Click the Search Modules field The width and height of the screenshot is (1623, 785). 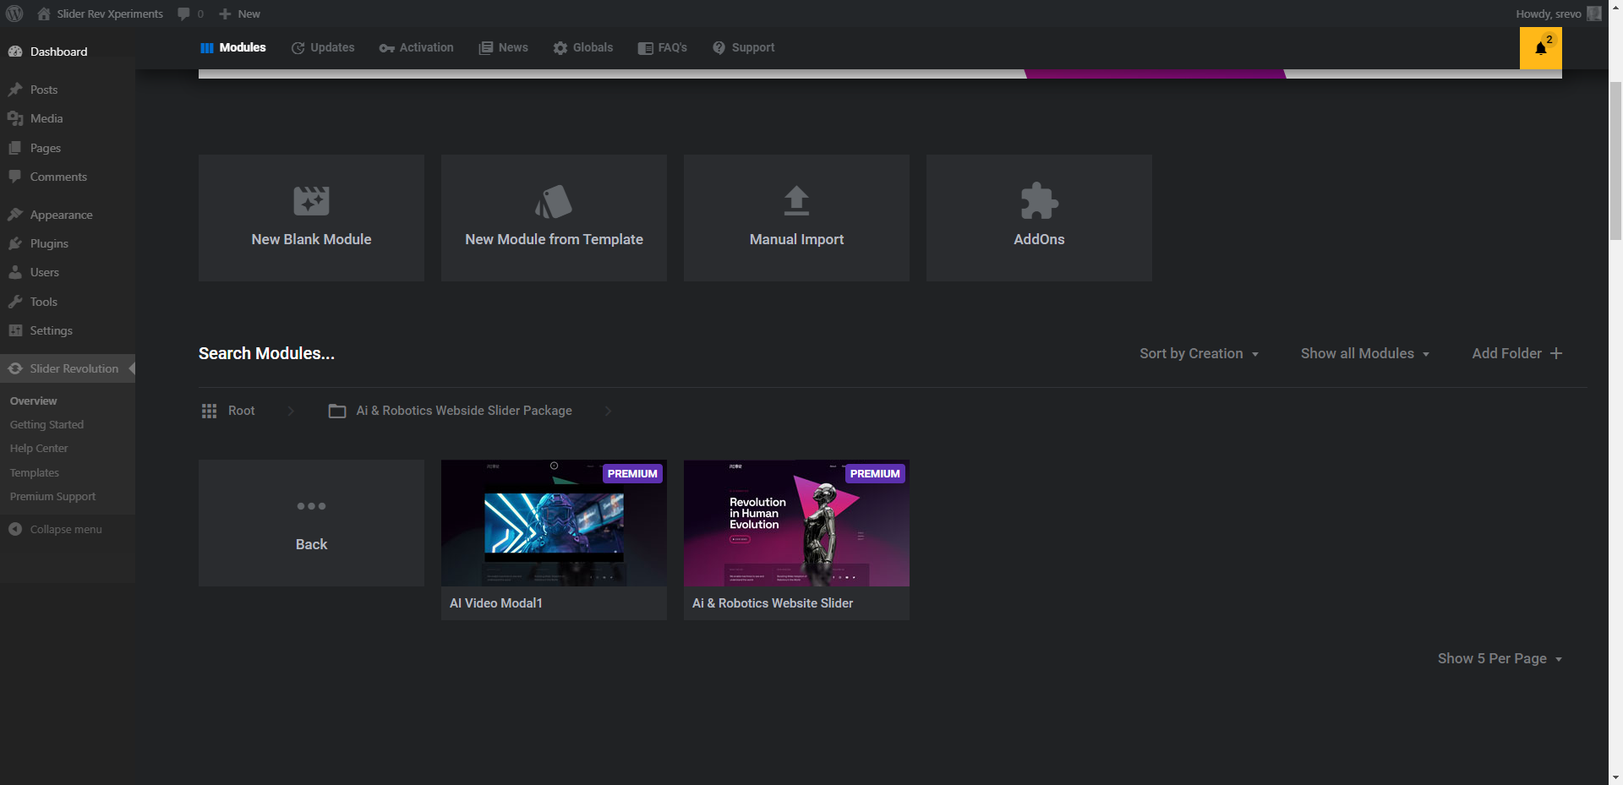(266, 353)
